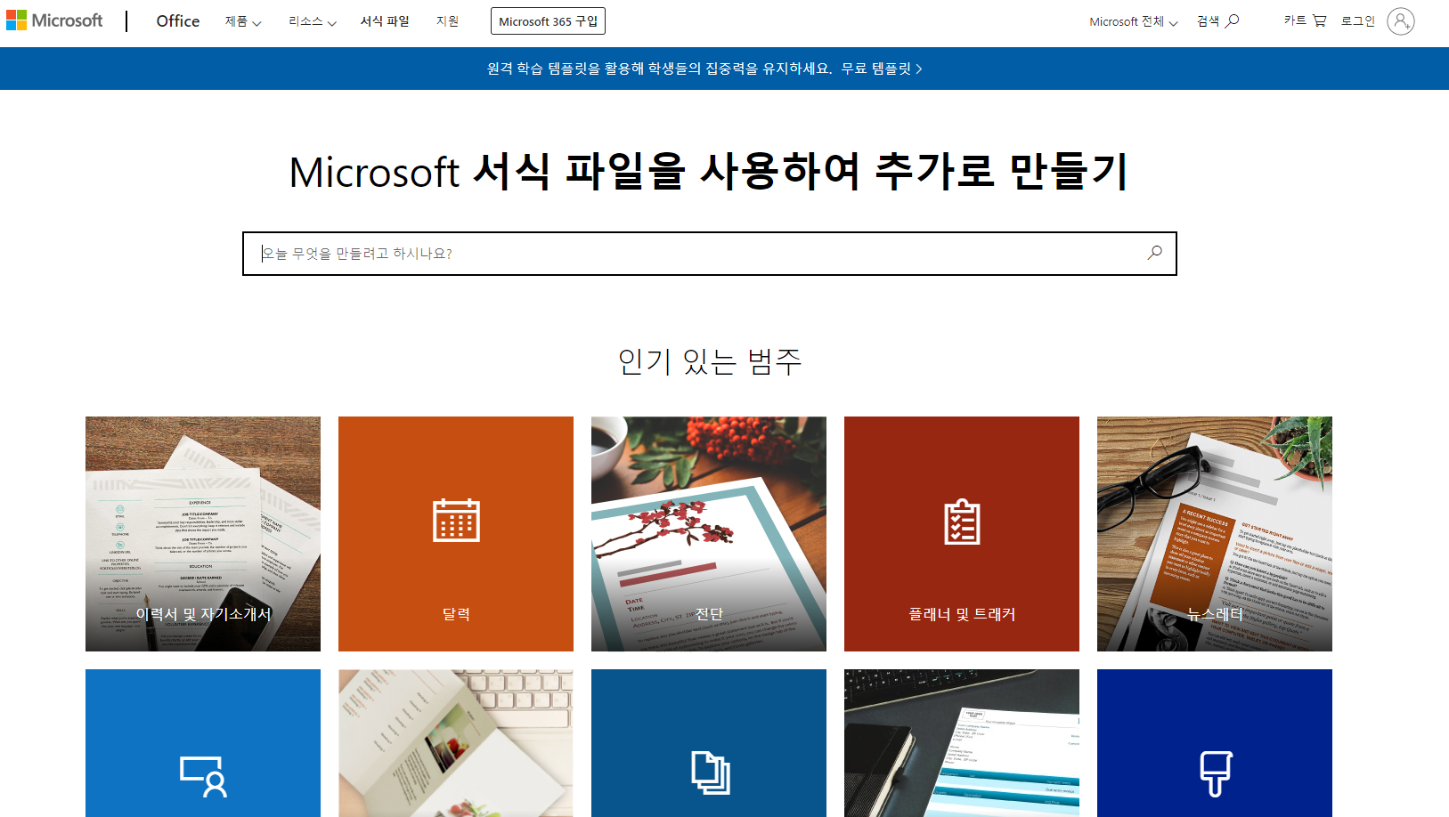Image resolution: width=1449 pixels, height=817 pixels.
Task: Open the 무료 템플릿 banner link
Action: point(882,69)
